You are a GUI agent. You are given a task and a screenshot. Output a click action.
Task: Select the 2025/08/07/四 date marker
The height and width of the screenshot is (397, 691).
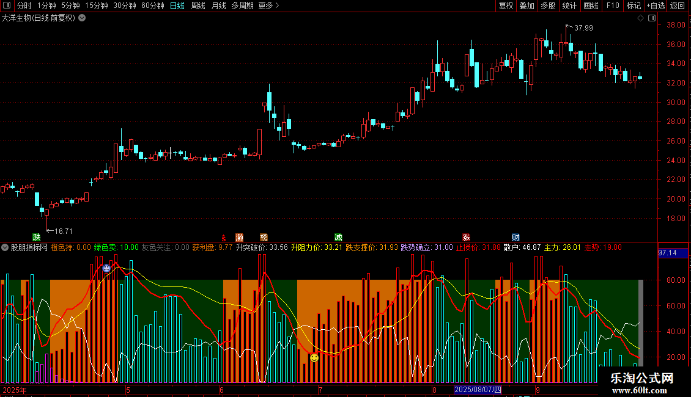click(x=478, y=390)
